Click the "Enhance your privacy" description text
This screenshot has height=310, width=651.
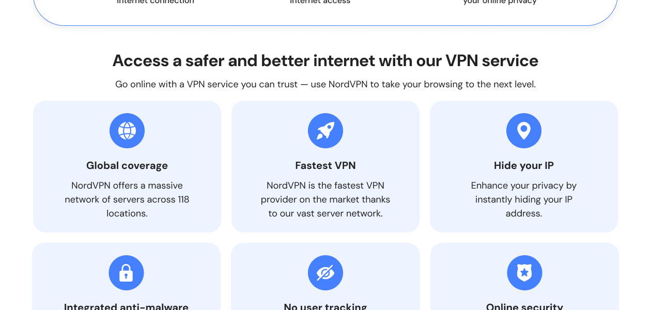tap(524, 199)
